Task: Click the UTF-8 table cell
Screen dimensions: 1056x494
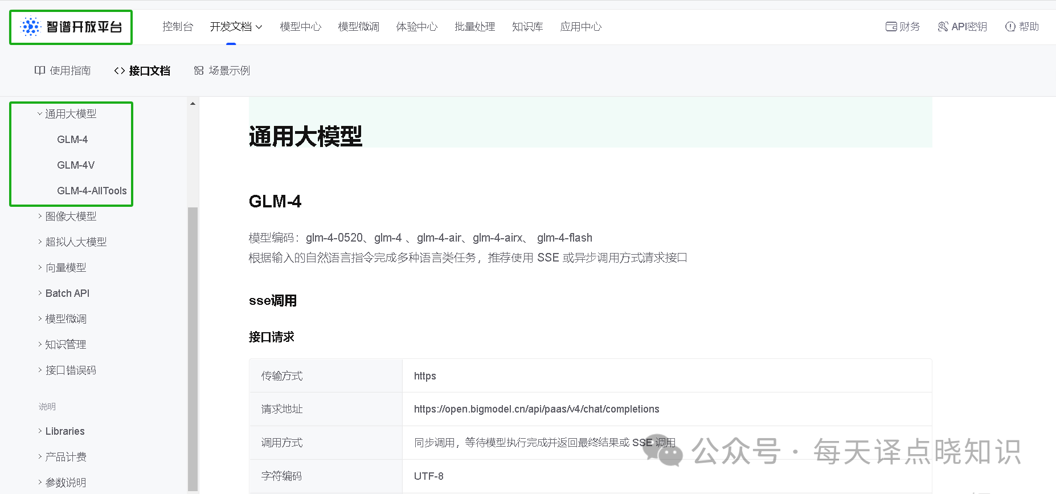Action: (667, 476)
